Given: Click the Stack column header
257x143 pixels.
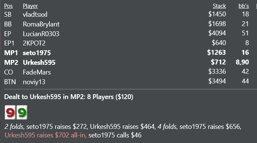Looking at the screenshot, I should (219, 6).
